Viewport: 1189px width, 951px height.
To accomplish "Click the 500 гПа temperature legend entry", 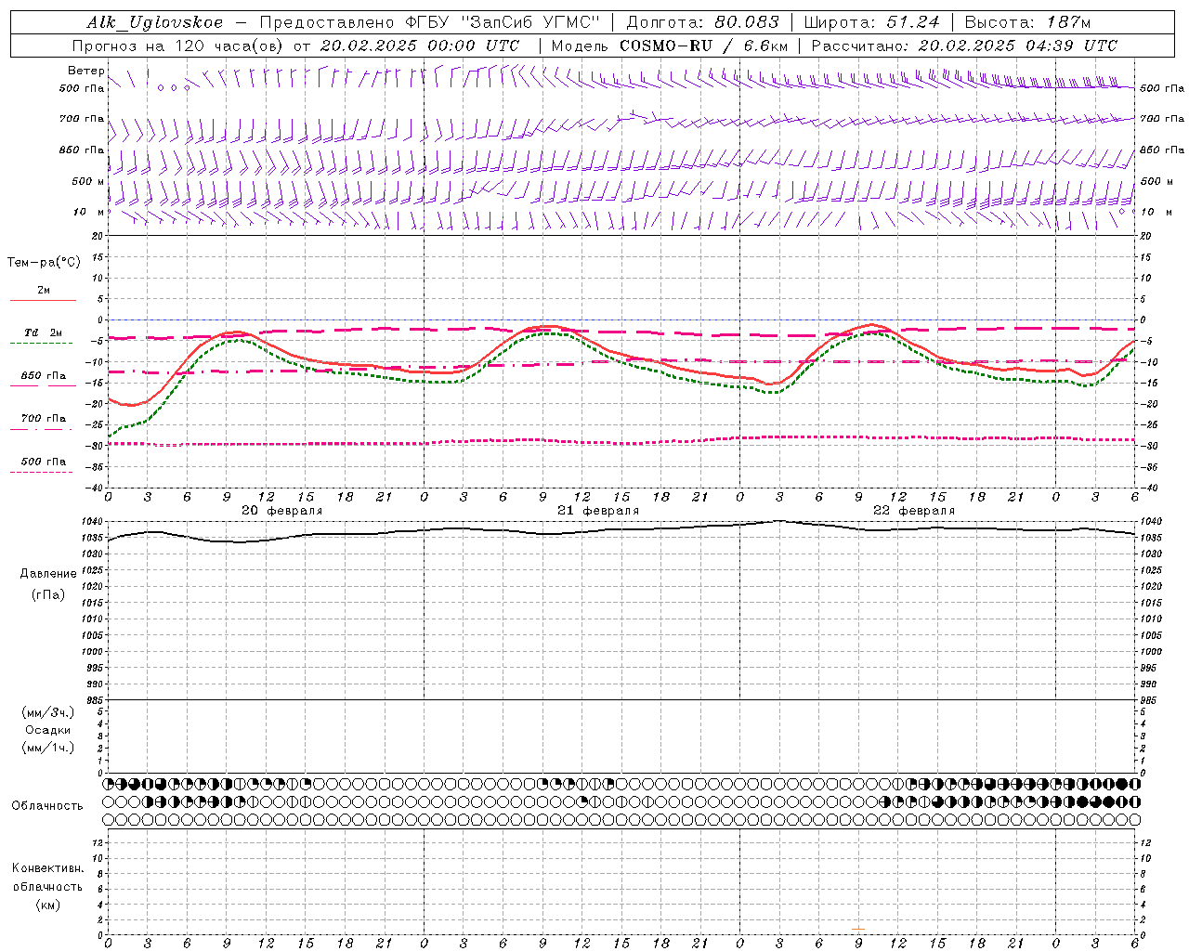I will tap(44, 462).
